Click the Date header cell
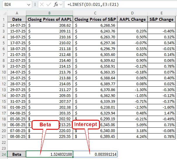177x159 pixels. click(17, 19)
